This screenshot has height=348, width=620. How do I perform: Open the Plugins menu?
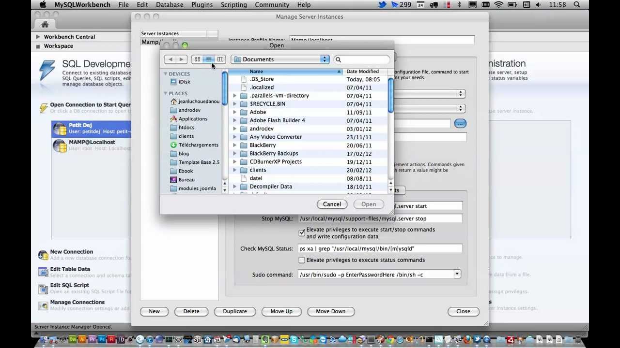coord(202,5)
